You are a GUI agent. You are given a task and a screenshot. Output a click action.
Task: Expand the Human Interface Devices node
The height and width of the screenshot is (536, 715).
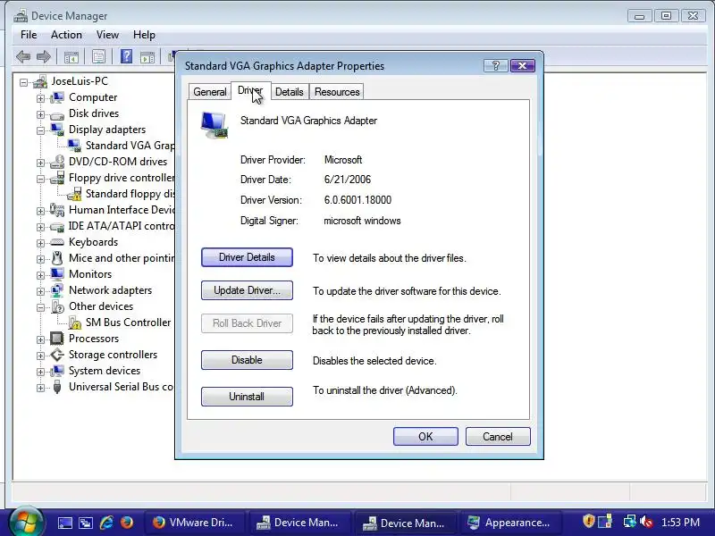pyautogui.click(x=40, y=211)
